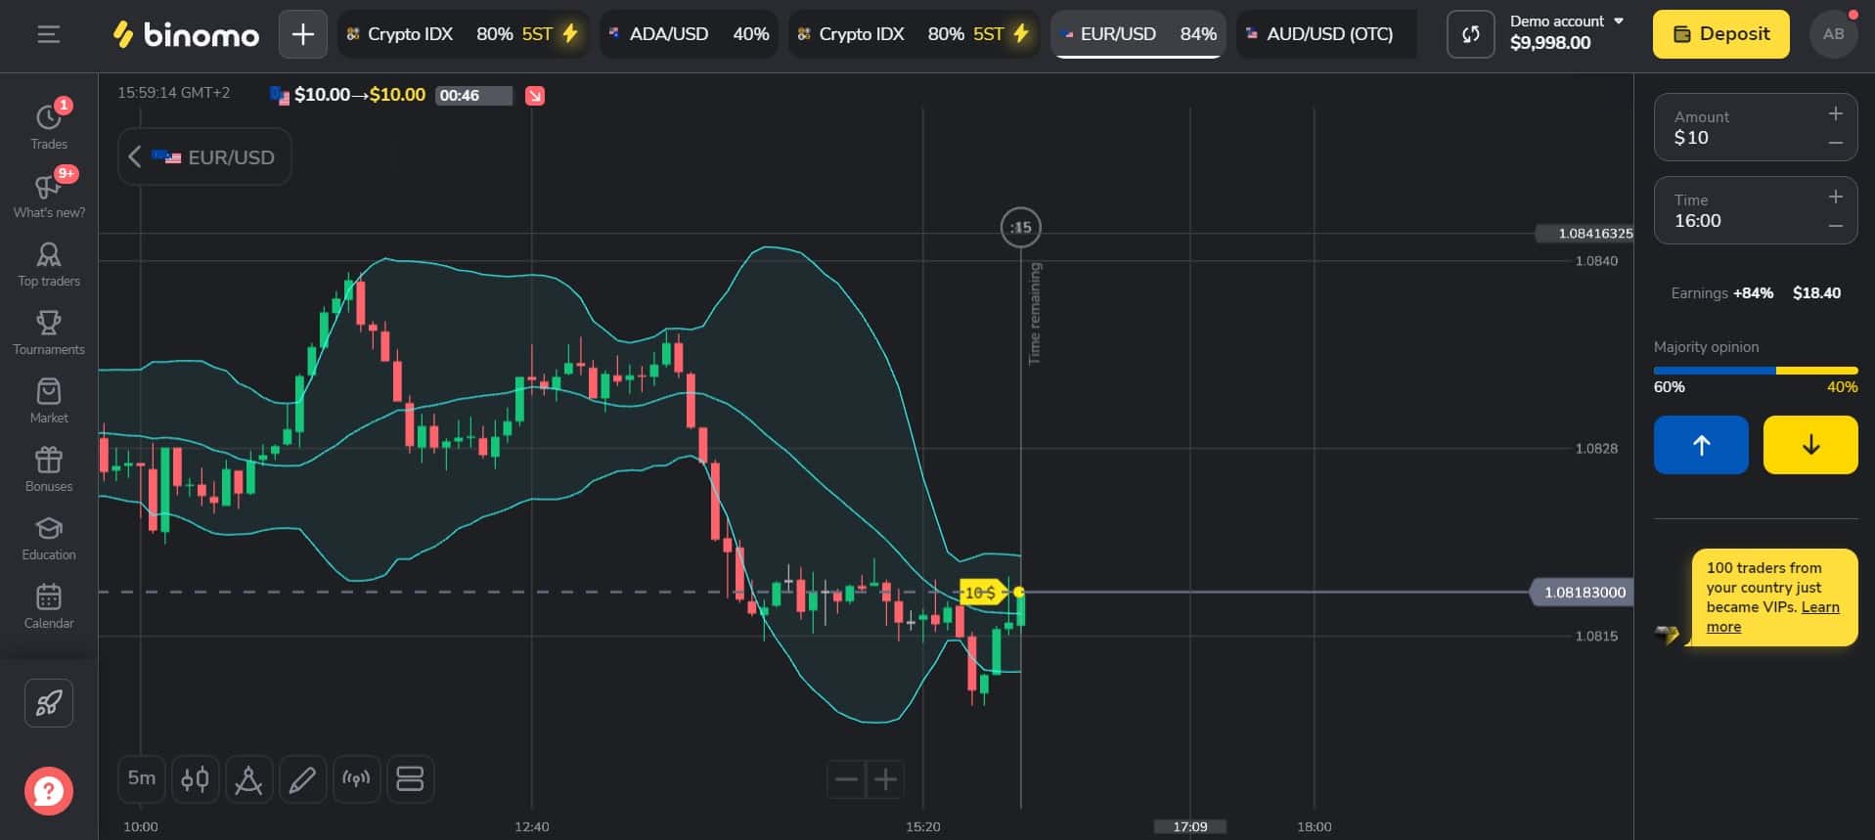
Task: Open the indicators compass tool
Action: pyautogui.click(x=248, y=779)
